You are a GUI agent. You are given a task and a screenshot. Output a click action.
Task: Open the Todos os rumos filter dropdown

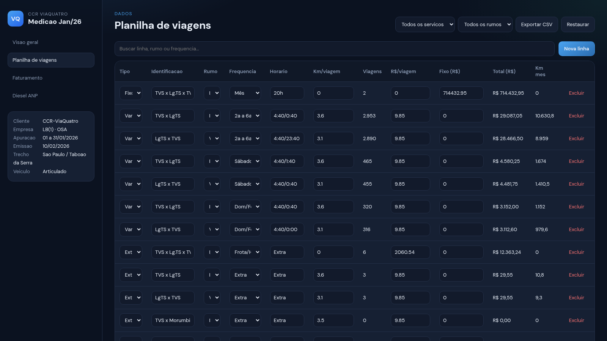(485, 24)
